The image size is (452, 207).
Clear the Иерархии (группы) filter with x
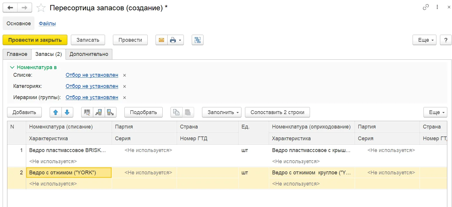click(x=124, y=98)
